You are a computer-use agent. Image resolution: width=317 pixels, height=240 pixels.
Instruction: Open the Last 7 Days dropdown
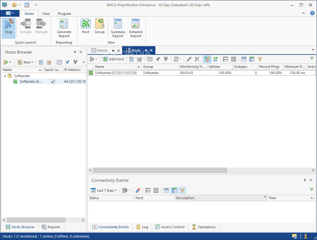click(104, 190)
